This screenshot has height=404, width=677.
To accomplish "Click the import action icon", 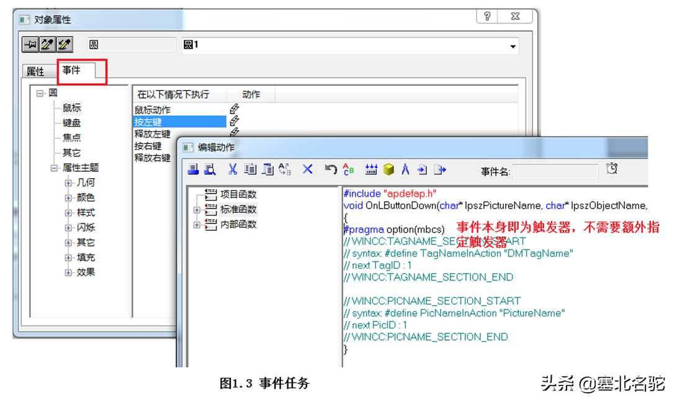I will (x=422, y=169).
